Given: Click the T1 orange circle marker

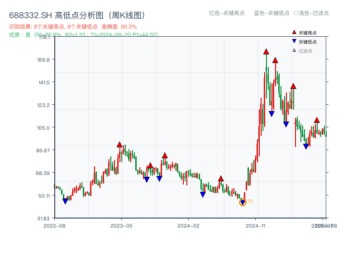Looking at the screenshot, I should click(x=243, y=203).
